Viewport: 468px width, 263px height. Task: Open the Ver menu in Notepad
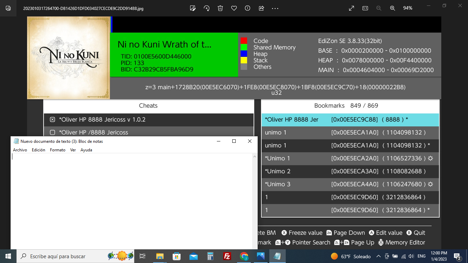coord(73,150)
